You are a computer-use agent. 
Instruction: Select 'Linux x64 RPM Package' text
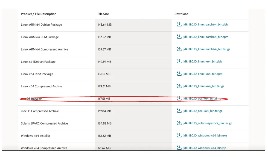[x=37, y=74]
